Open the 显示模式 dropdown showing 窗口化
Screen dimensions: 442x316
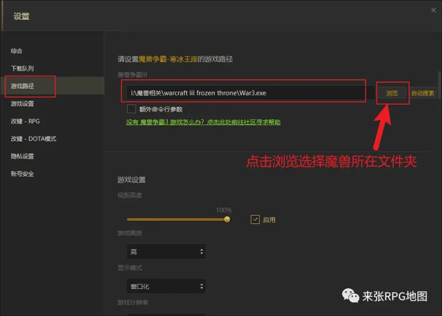[x=166, y=286]
